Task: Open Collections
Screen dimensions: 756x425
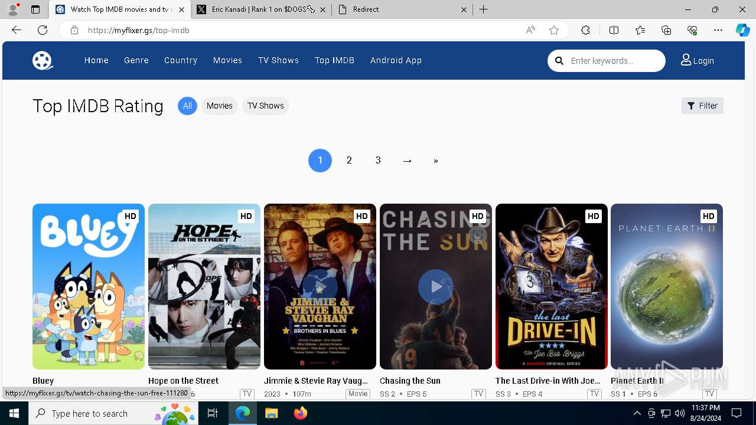Action: (666, 30)
